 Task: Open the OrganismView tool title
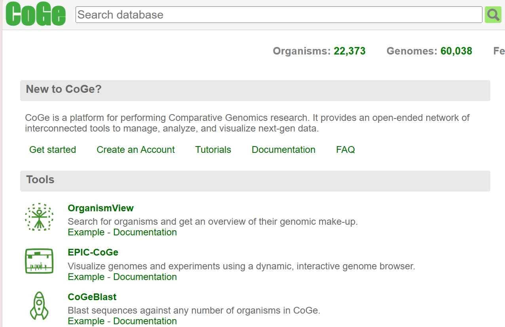(x=101, y=208)
